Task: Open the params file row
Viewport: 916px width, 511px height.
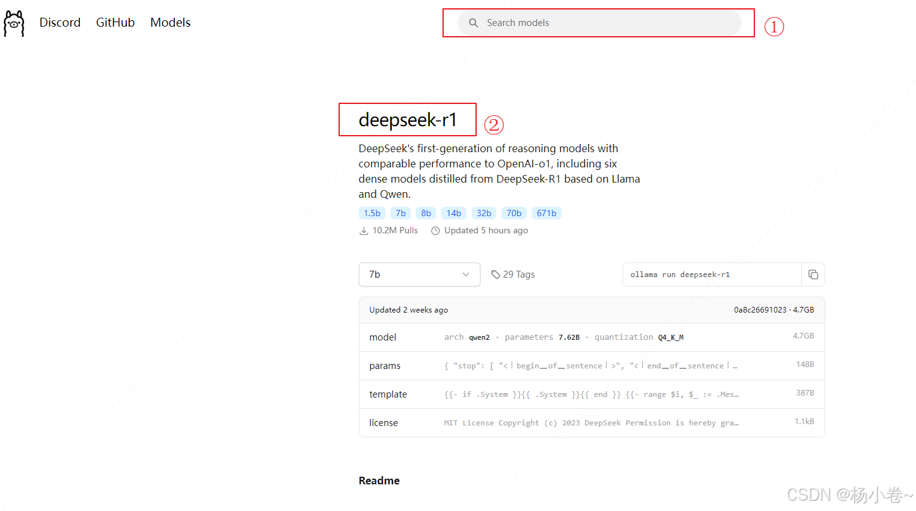Action: 591,366
